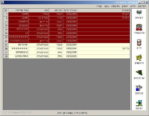Screen dimensions: 149x116
Task: Select row header with ID 18
Action: point(6,26)
